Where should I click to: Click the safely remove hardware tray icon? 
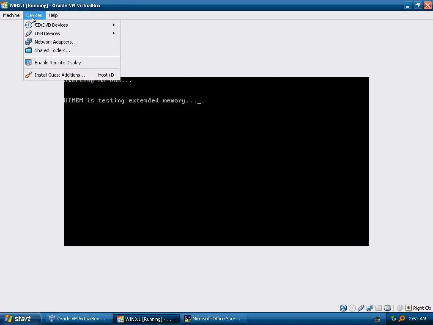[394, 319]
